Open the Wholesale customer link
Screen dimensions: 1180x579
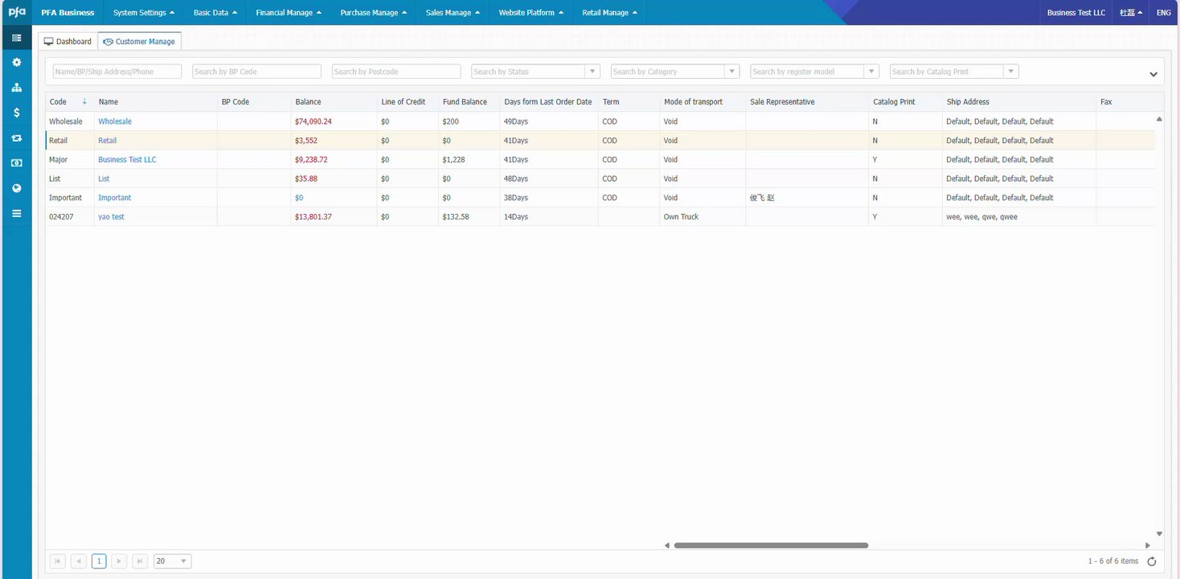115,121
